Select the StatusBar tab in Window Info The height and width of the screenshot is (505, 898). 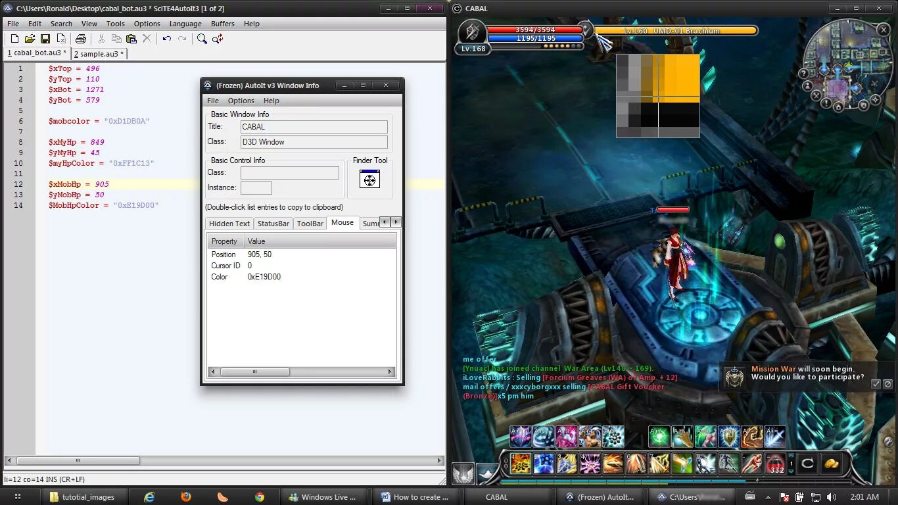[273, 224]
